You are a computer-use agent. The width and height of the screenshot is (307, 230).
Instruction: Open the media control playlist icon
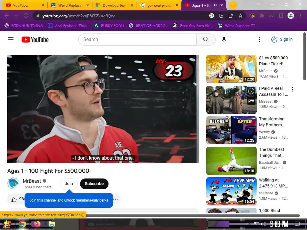272,16
